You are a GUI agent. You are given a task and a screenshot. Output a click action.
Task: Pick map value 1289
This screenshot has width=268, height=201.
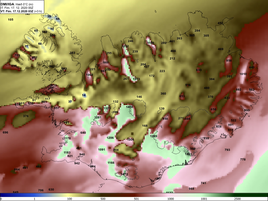pyautogui.click(x=154, y=136)
